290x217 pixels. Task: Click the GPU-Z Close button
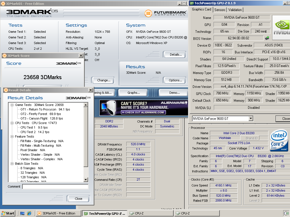pos(283,119)
